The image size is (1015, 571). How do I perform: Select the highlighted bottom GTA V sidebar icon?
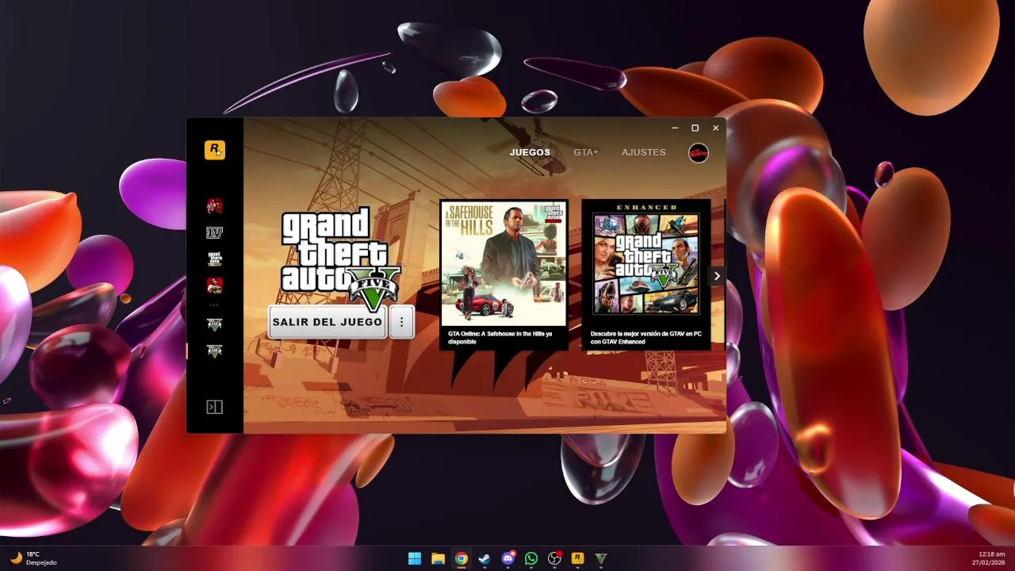[x=214, y=351]
